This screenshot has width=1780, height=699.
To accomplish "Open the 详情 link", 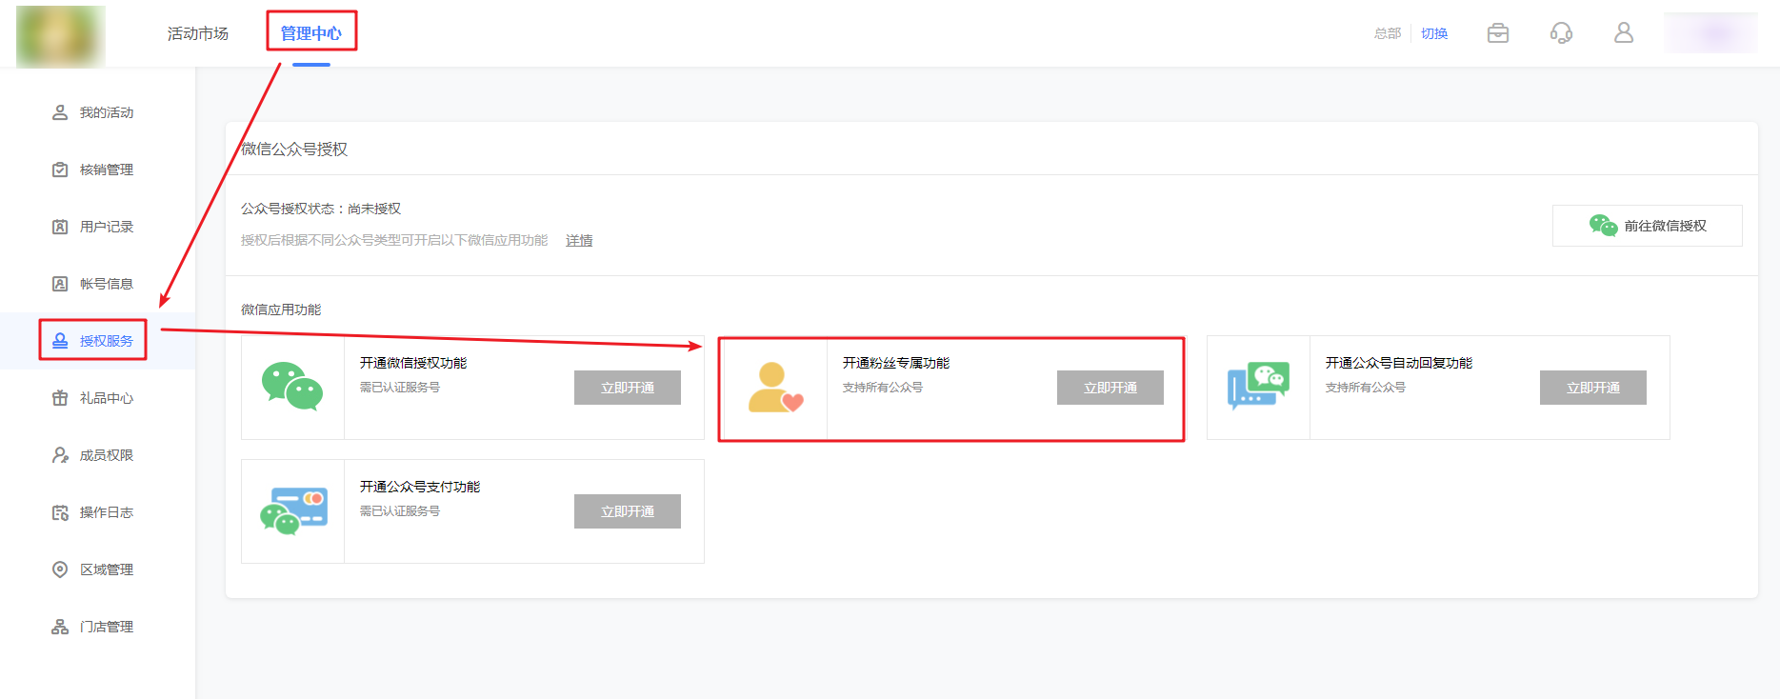I will click(579, 241).
